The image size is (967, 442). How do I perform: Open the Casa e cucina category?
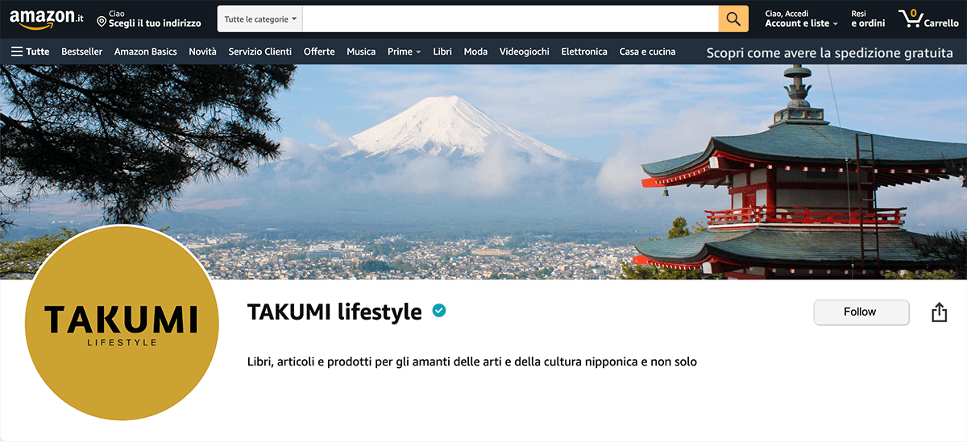(x=648, y=52)
